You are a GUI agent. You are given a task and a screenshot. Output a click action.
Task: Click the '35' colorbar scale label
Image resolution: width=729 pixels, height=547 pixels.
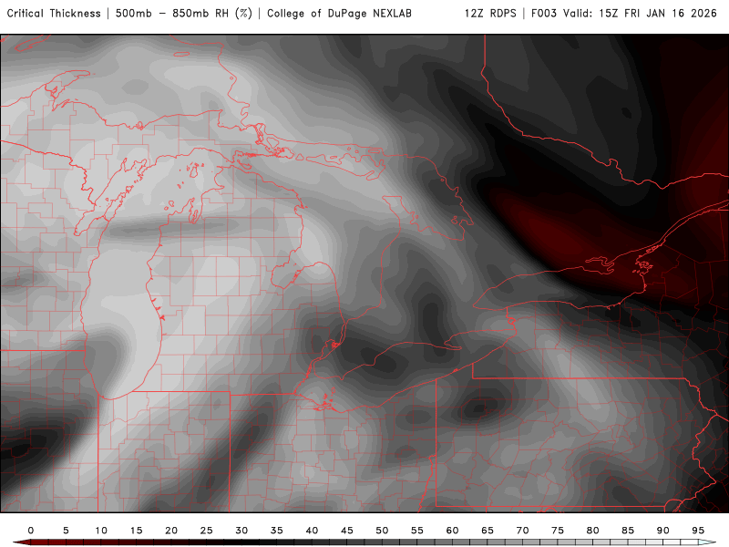pos(277,531)
